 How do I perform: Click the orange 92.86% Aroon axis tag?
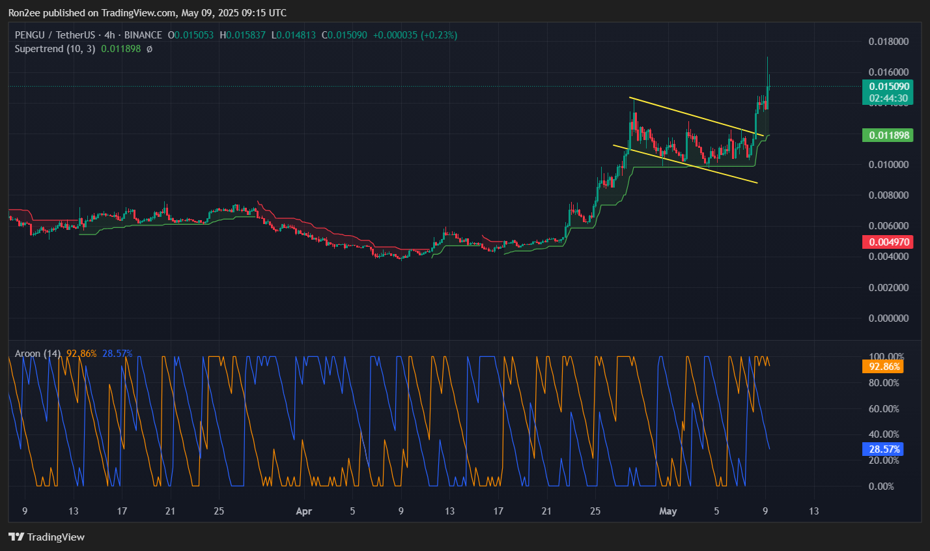pos(884,367)
